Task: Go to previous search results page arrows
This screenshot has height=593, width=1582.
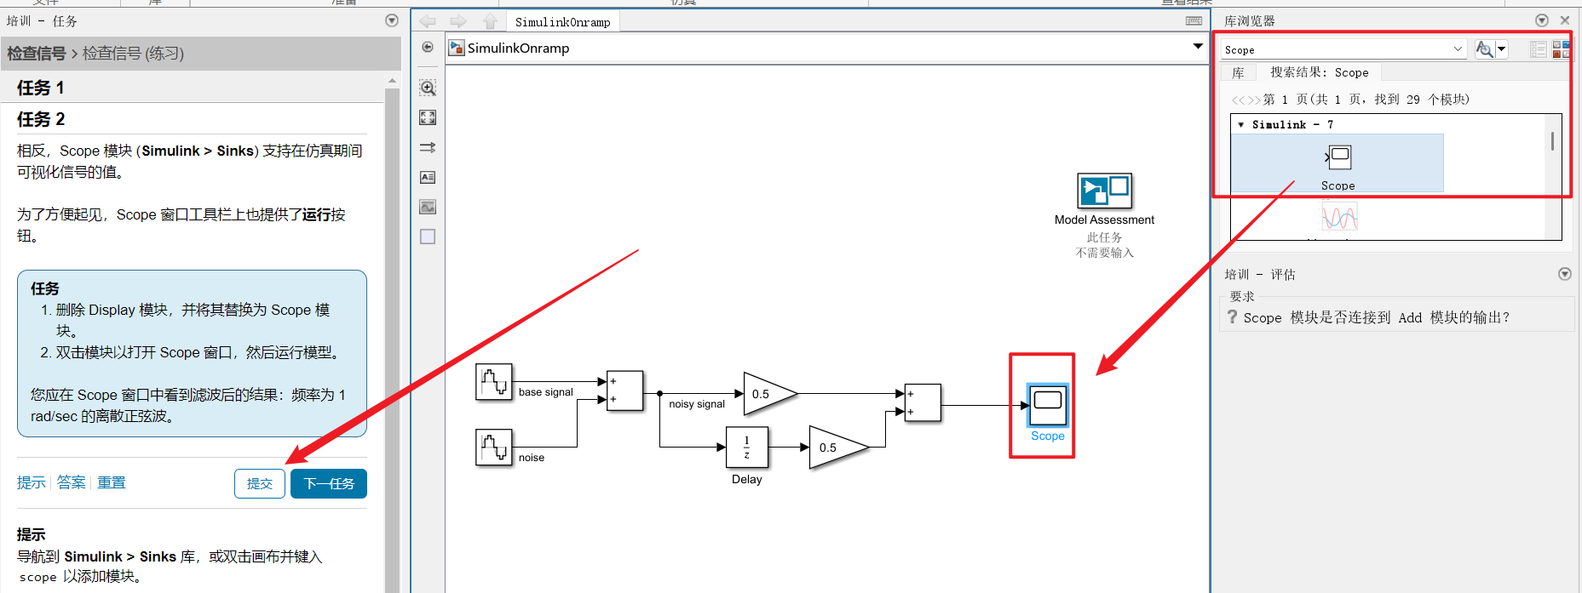Action: coord(1239,100)
